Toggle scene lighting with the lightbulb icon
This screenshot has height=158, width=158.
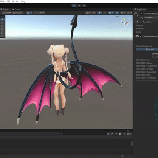point(99,13)
